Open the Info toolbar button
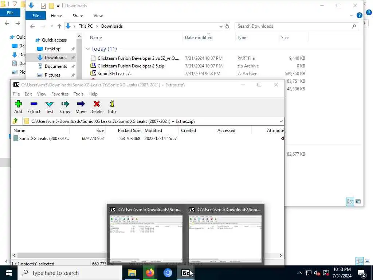 pyautogui.click(x=112, y=107)
